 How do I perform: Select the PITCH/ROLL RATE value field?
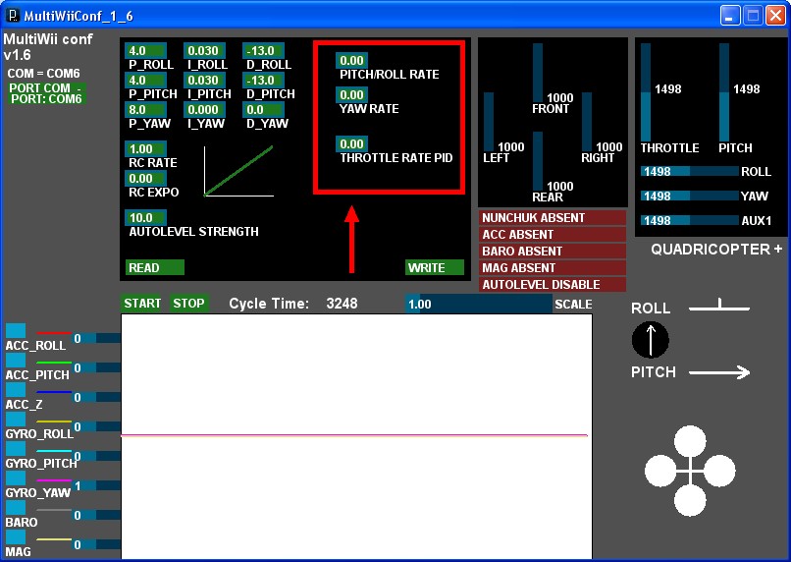(x=351, y=61)
